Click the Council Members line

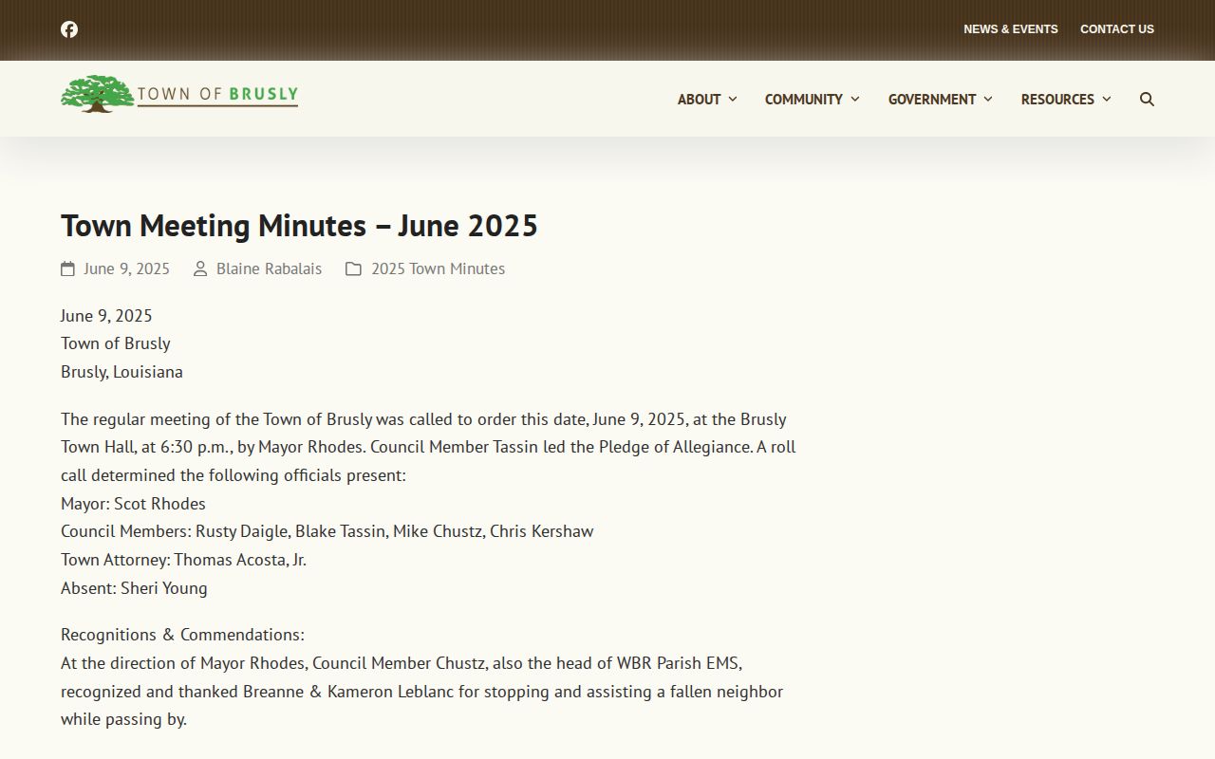pyautogui.click(x=327, y=531)
